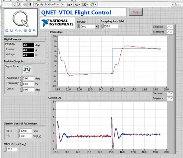Click the Pitch plot Setpoint legend swatch

click(170, 27)
